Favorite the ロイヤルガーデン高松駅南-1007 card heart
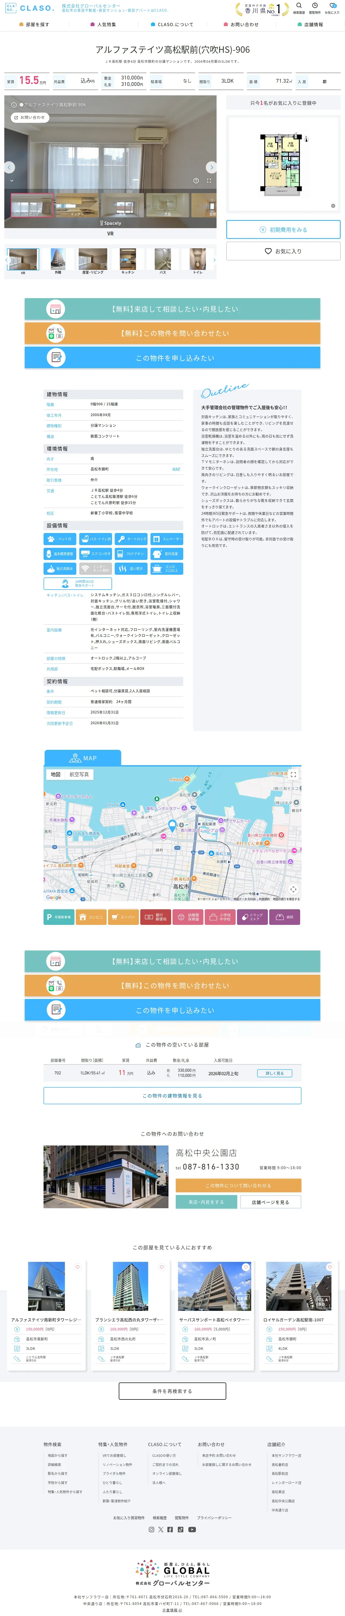Image resolution: width=345 pixels, height=1616 pixels. tap(329, 1267)
